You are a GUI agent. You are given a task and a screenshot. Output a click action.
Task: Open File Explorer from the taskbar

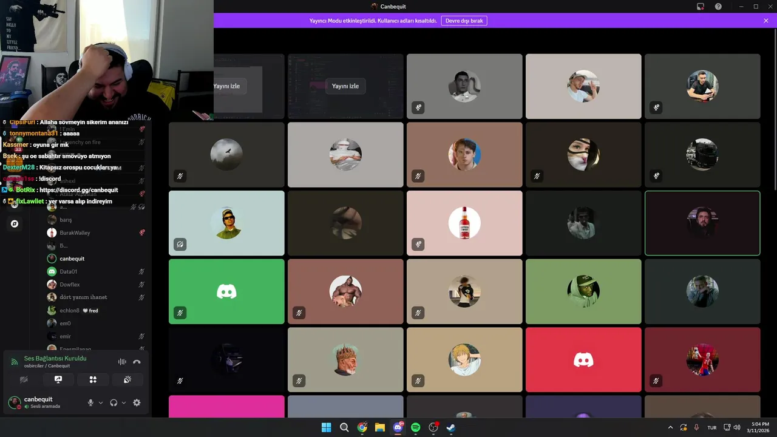(x=380, y=427)
